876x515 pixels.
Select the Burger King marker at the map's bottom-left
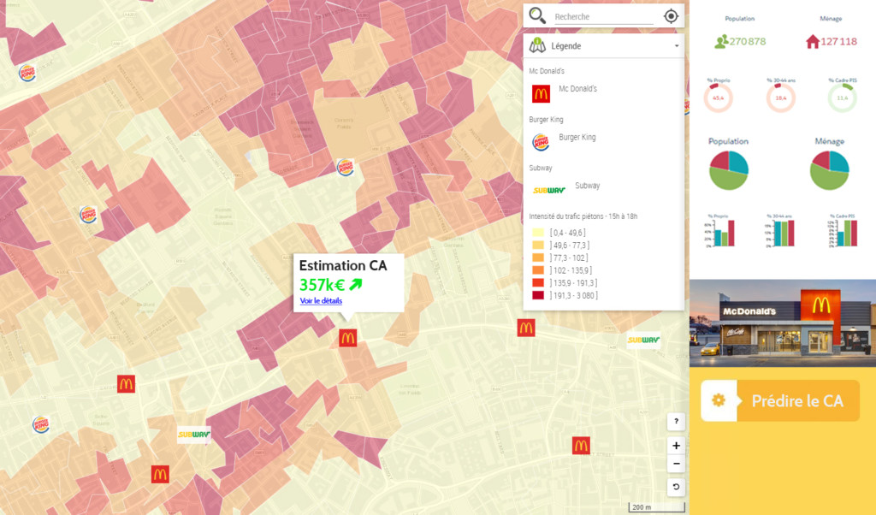click(x=41, y=424)
